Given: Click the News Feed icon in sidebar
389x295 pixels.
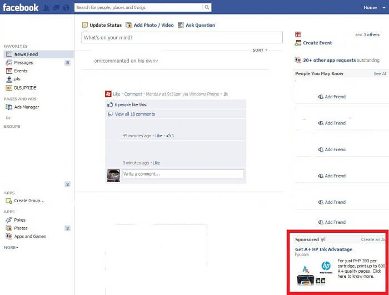Looking at the screenshot, I should tap(9, 54).
